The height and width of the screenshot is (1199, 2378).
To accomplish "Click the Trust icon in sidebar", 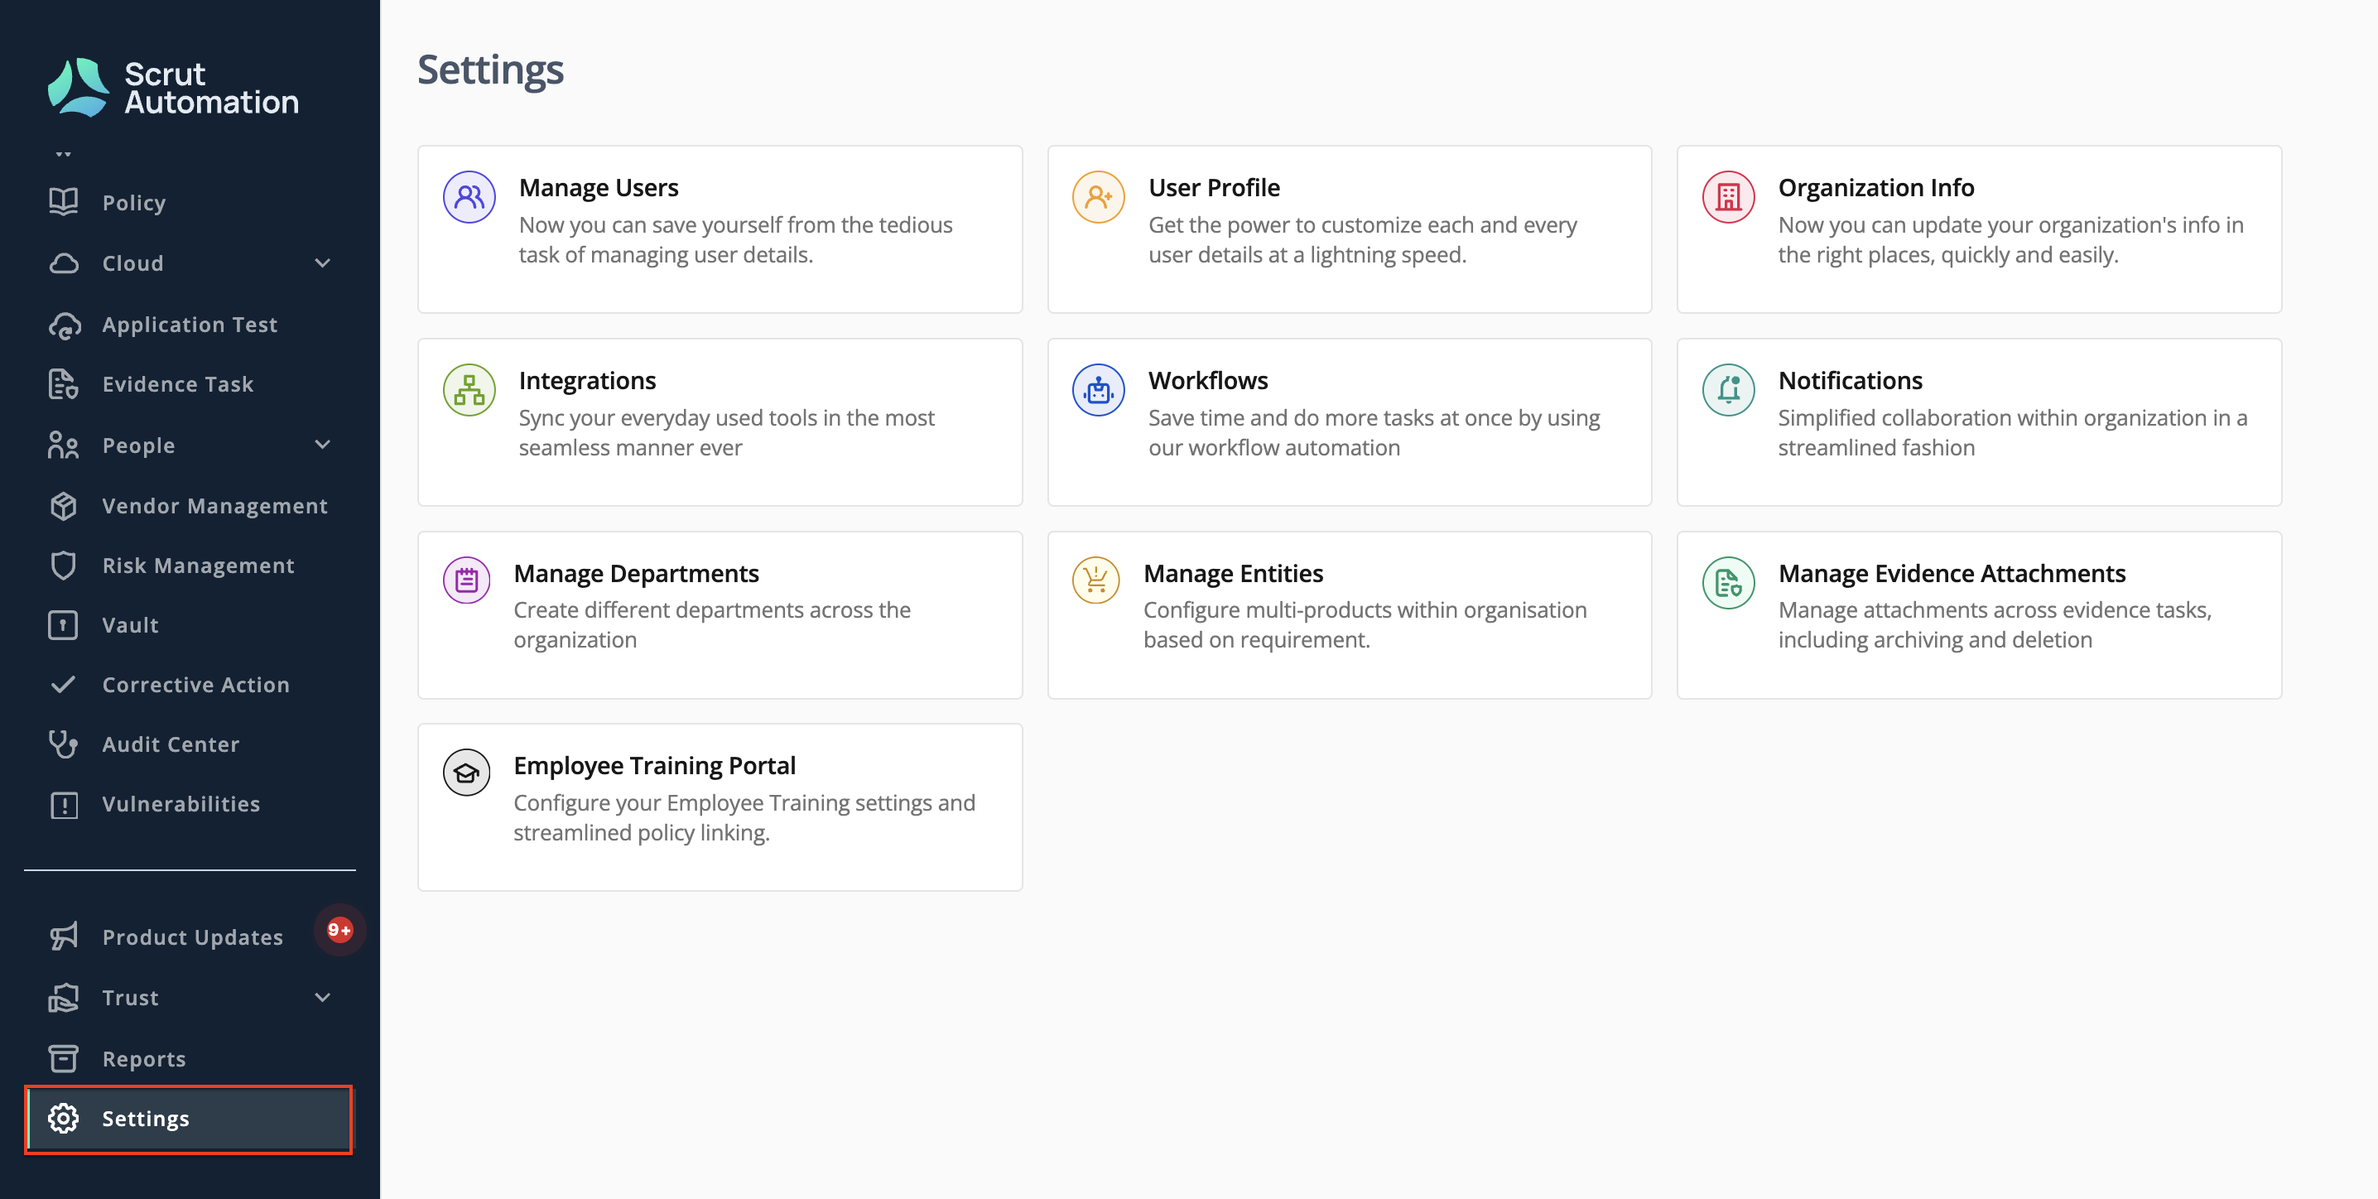I will pyautogui.click(x=64, y=998).
